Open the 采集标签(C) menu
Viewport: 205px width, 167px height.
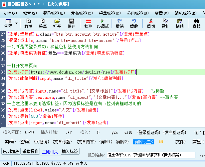point(110,13)
